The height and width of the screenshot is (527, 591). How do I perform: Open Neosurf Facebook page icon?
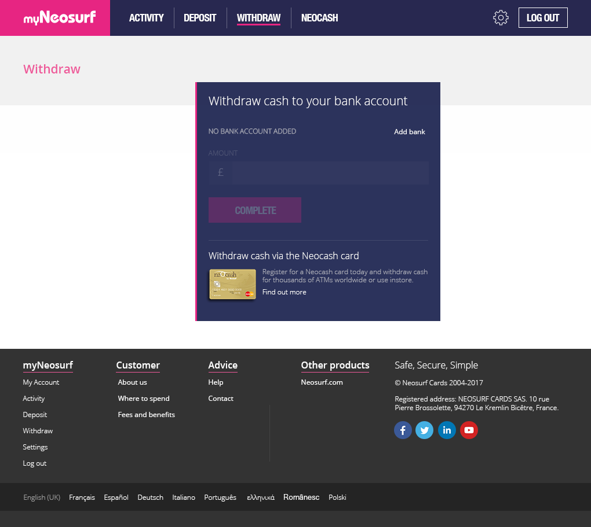[x=403, y=430]
